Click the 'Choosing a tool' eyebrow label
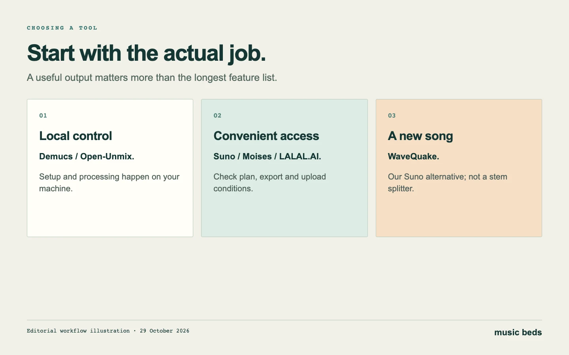This screenshot has height=355, width=569. pos(62,28)
